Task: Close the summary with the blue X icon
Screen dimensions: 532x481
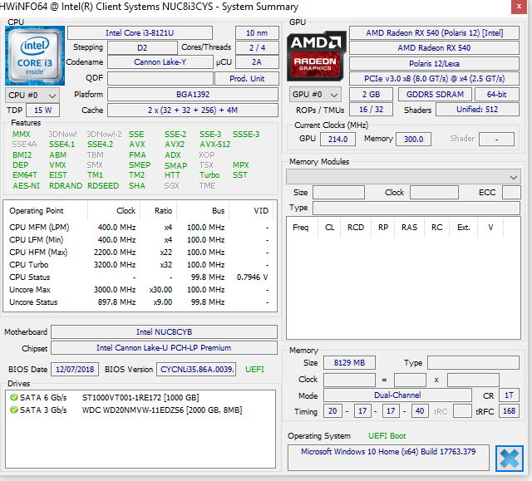Action: click(x=507, y=458)
